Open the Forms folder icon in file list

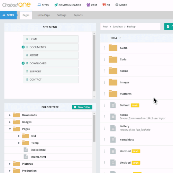point(113,71)
